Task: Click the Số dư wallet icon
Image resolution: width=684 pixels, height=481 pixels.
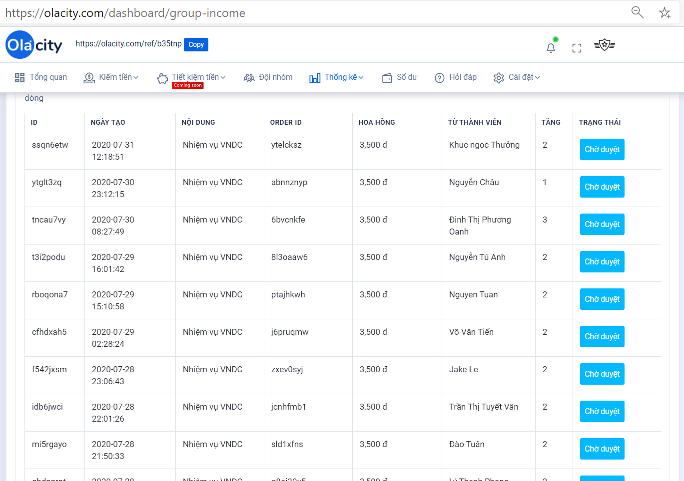Action: (x=387, y=78)
